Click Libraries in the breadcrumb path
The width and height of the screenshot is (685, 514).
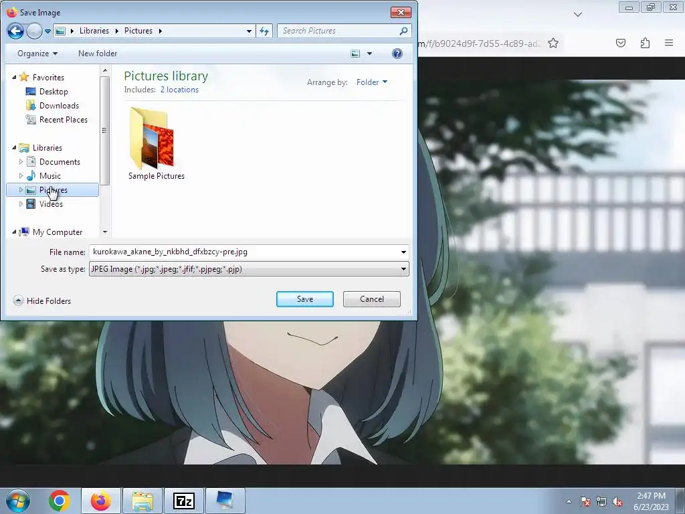(94, 31)
